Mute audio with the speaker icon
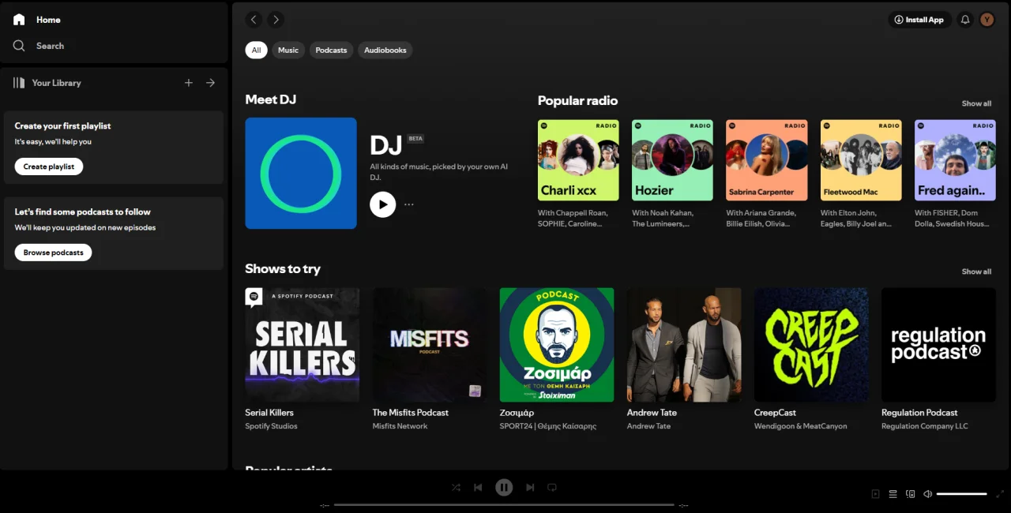Viewport: 1011px width, 513px height. coord(927,494)
